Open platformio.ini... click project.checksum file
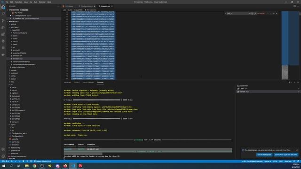This screenshot has height=169, width=301. point(18,67)
